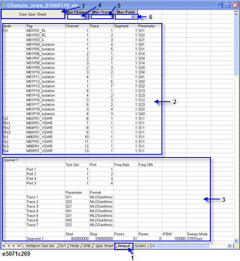Open the GPIB sheet tab
240x261 pixels.
click(87, 246)
